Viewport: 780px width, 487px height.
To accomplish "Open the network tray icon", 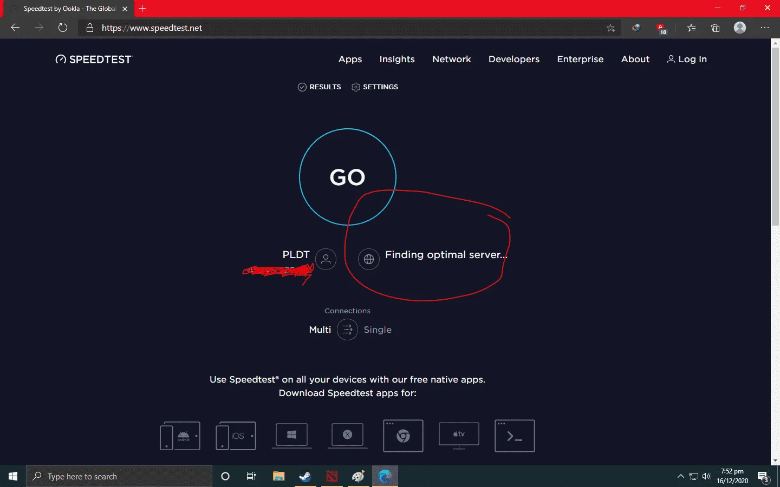I will [694, 476].
